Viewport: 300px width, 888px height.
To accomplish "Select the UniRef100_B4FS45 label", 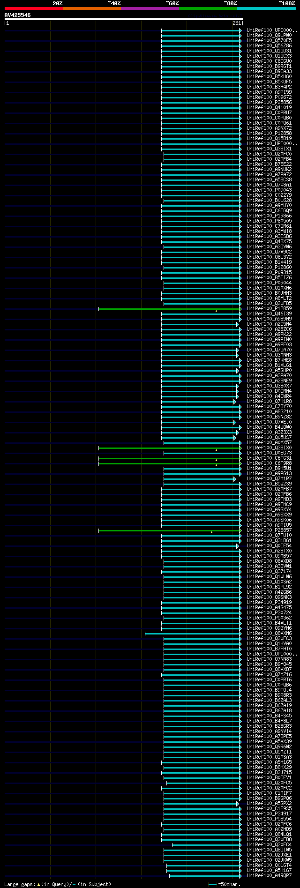I will (269, 716).
